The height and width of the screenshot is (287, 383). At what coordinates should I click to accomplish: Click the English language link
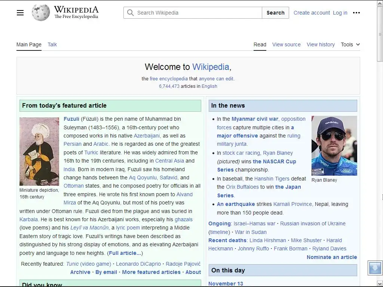coord(209,86)
